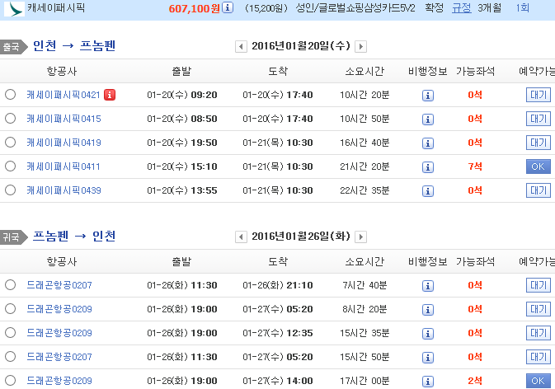Click the 21시간 20분 duration cell

pos(365,166)
